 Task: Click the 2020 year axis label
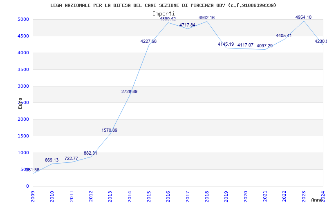[246, 197]
